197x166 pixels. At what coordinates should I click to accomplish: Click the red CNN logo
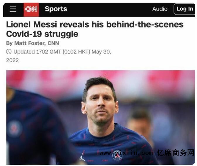pyautogui.click(x=31, y=10)
